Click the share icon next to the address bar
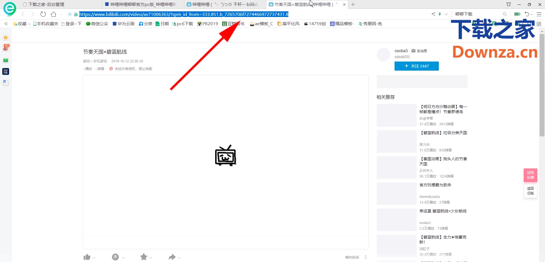Image resolution: width=545 pixels, height=262 pixels. (433, 14)
